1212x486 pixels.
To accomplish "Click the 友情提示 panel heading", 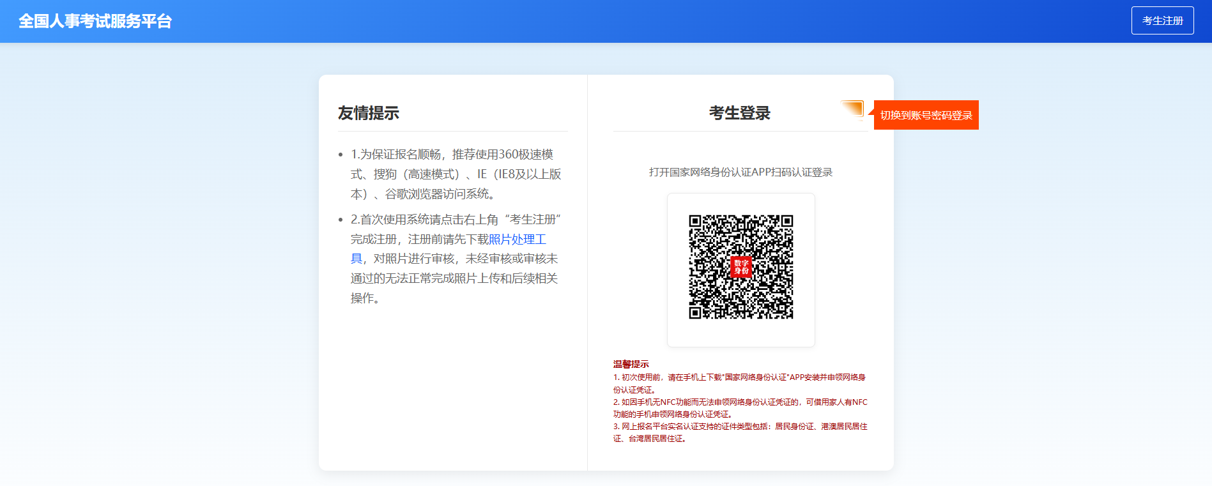I will [368, 113].
